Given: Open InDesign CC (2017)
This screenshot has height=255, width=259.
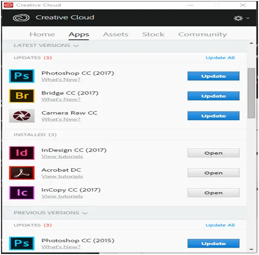Looking at the screenshot, I should click(213, 153).
